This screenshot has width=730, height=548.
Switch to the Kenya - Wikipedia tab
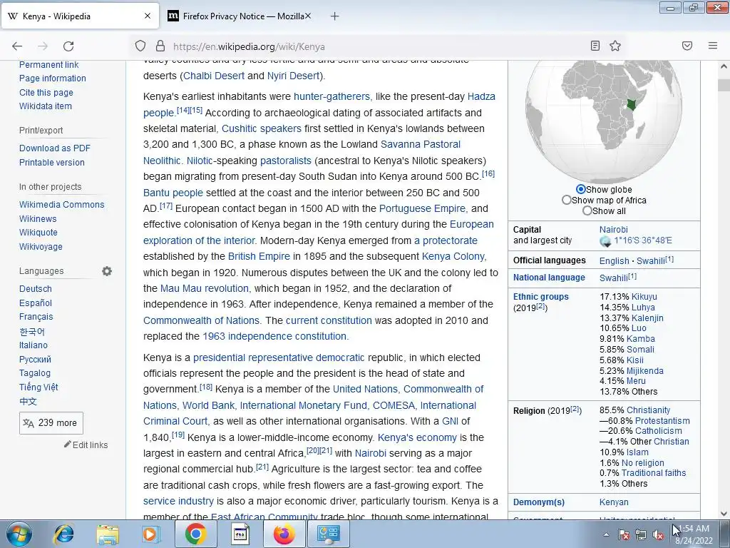click(x=80, y=16)
